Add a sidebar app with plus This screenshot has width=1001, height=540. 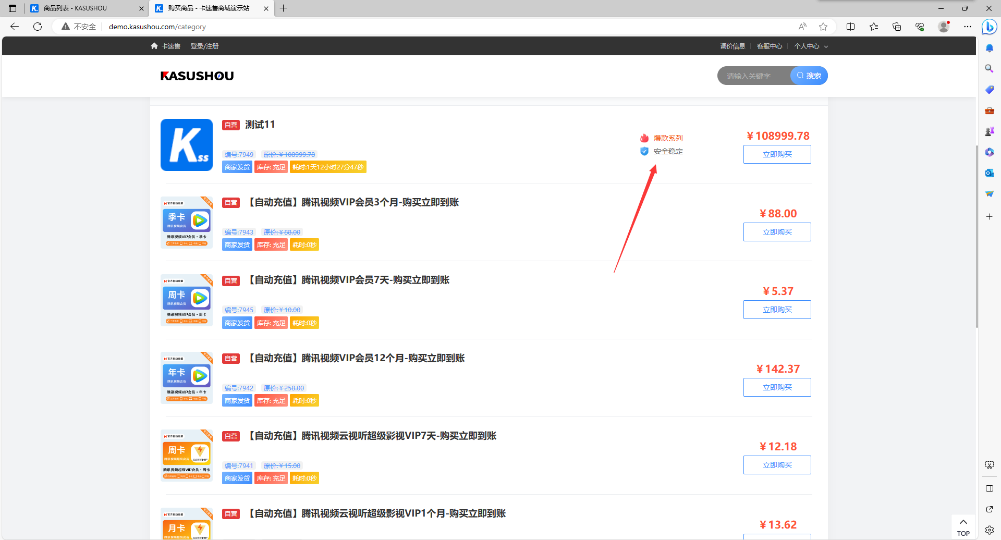click(x=989, y=216)
